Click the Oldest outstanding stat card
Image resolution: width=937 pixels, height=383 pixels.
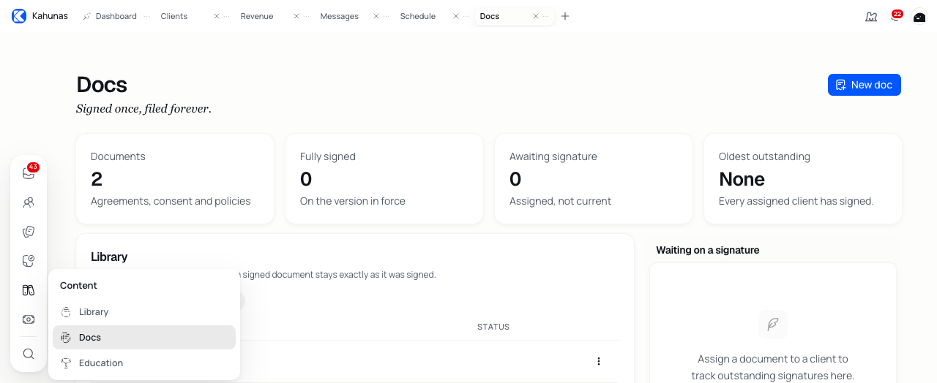tap(803, 178)
